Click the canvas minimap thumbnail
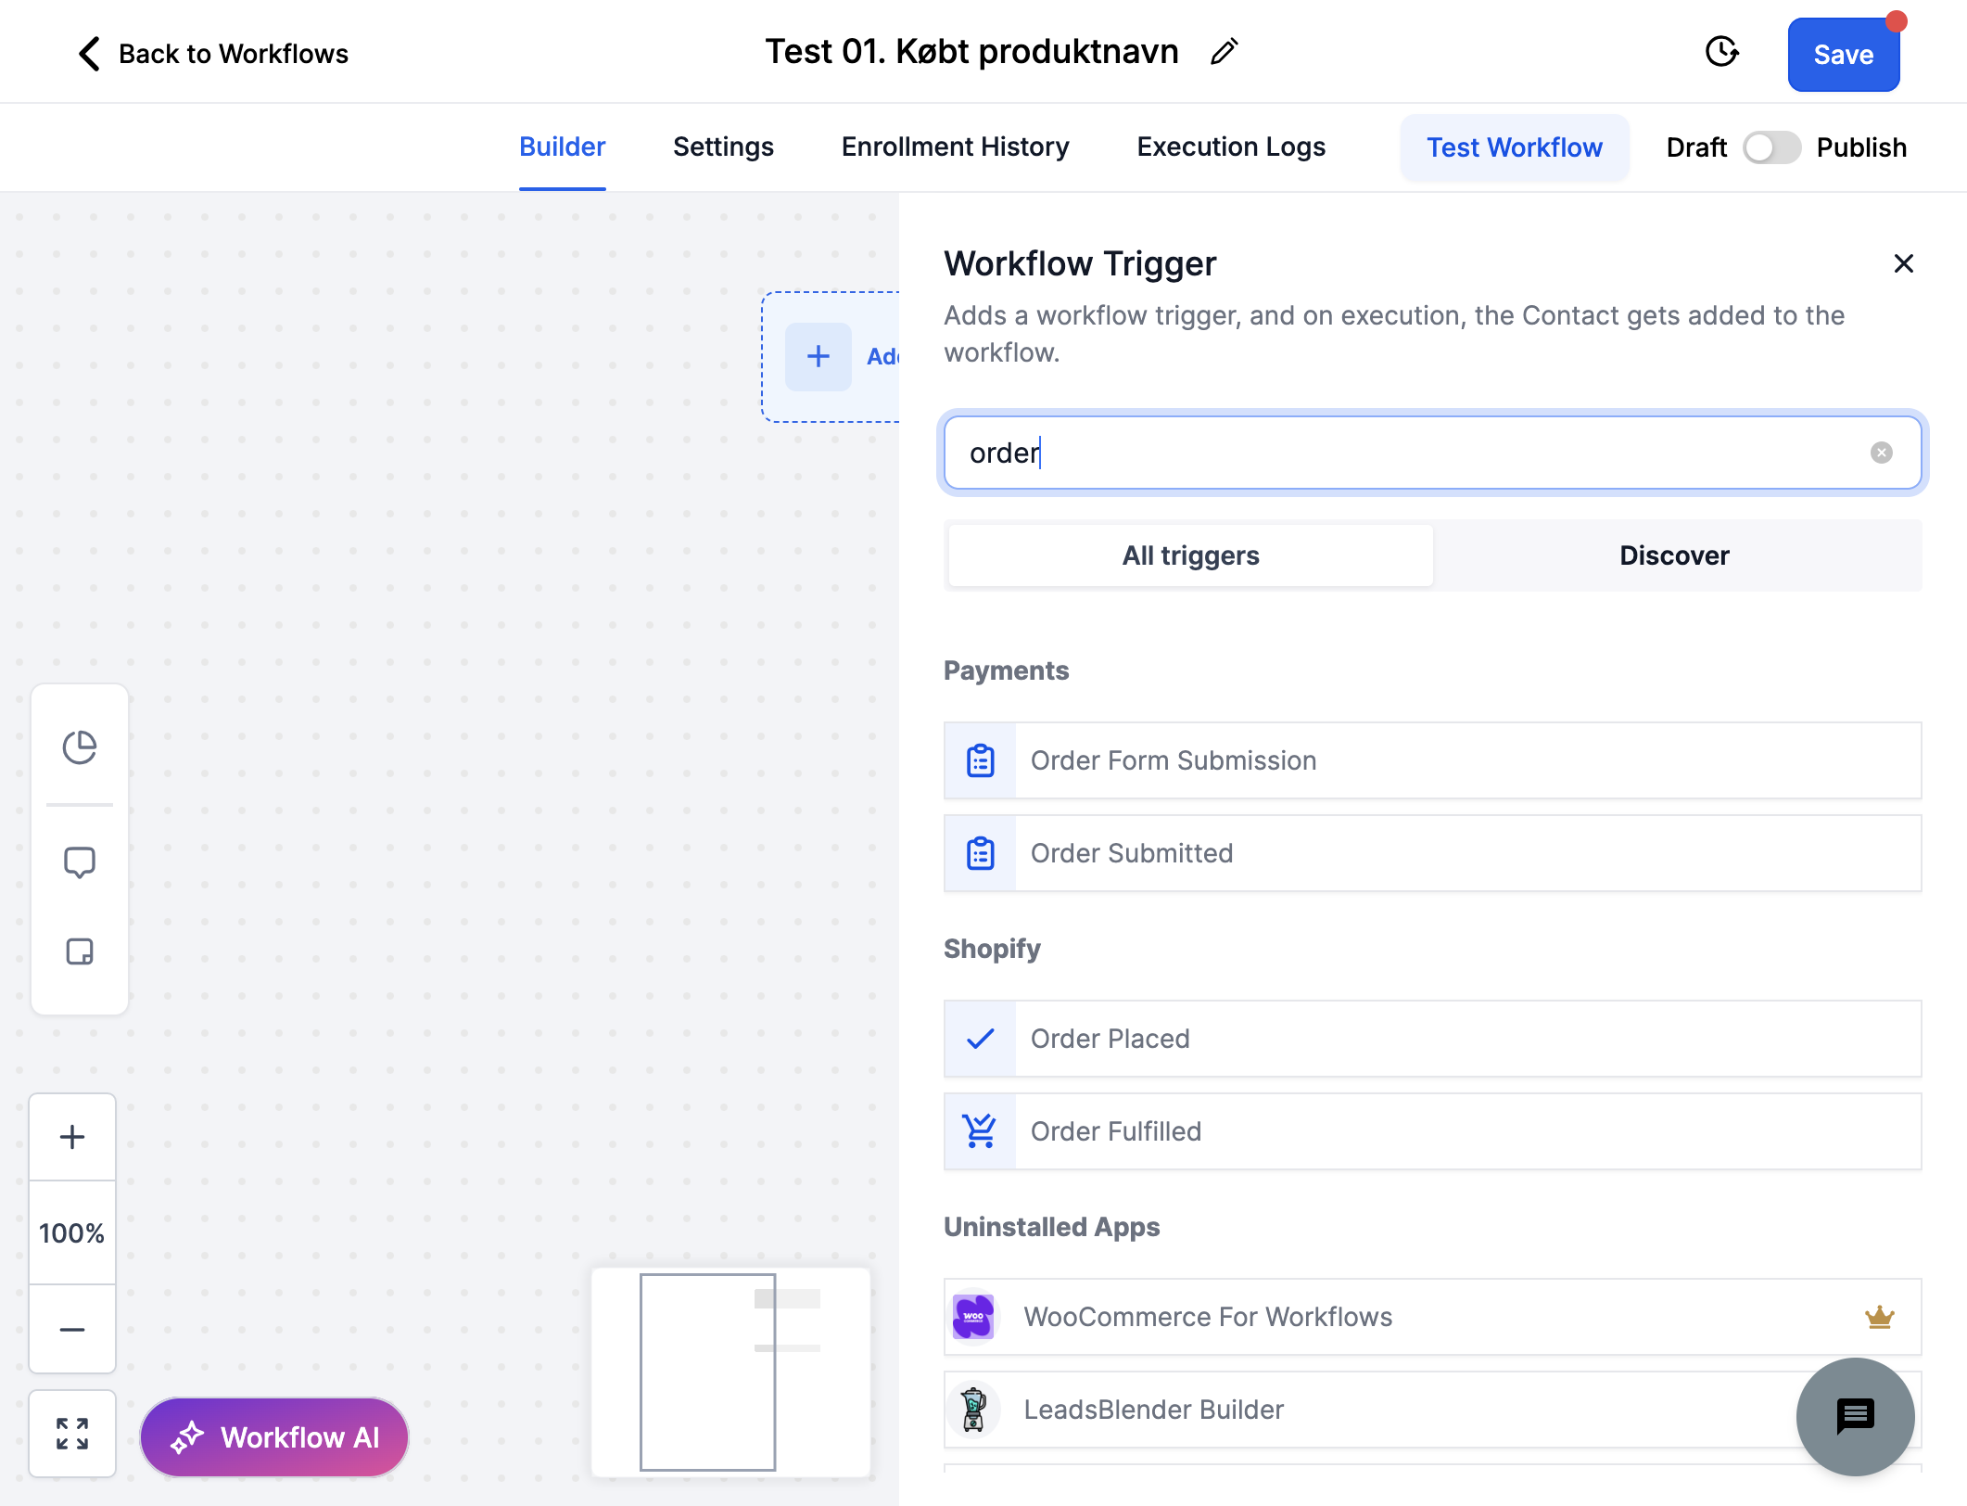Viewport: 1967px width, 1506px height. pyautogui.click(x=730, y=1372)
